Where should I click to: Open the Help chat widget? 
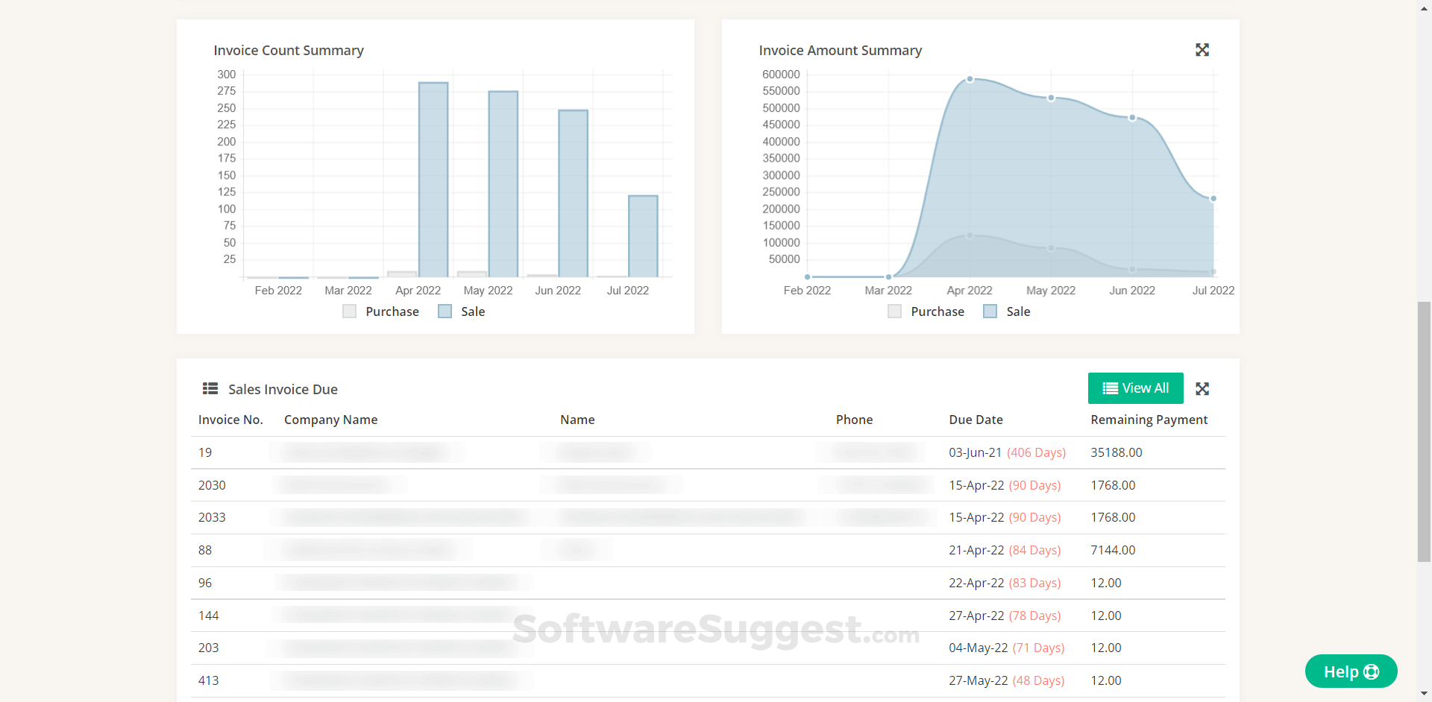point(1350,671)
